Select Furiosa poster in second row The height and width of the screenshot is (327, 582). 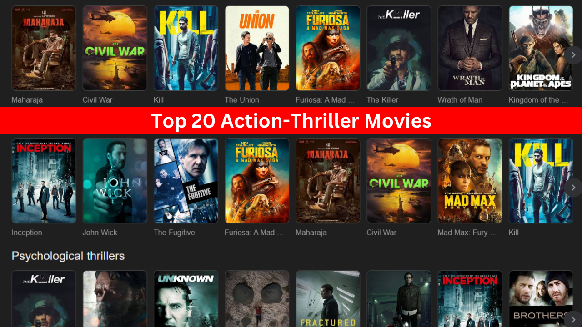click(x=257, y=181)
